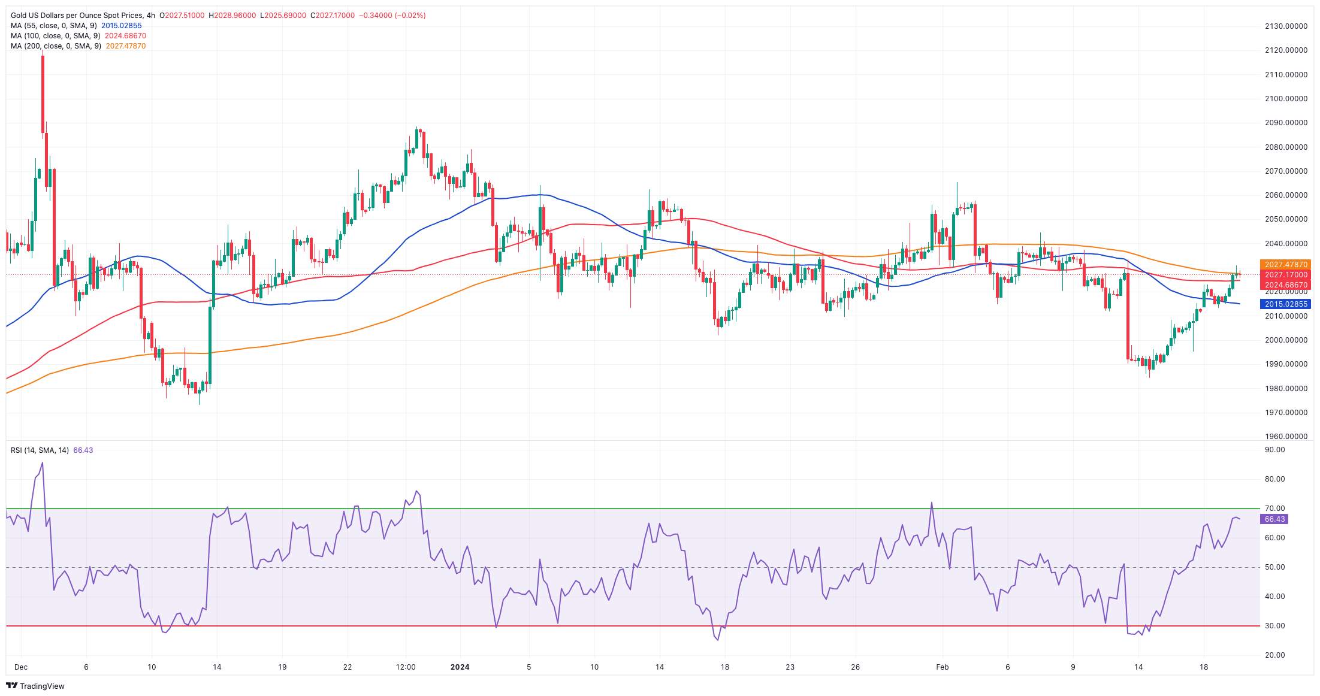Click the O2027.51000 open value
This screenshot has width=1320, height=696.
pos(182,16)
